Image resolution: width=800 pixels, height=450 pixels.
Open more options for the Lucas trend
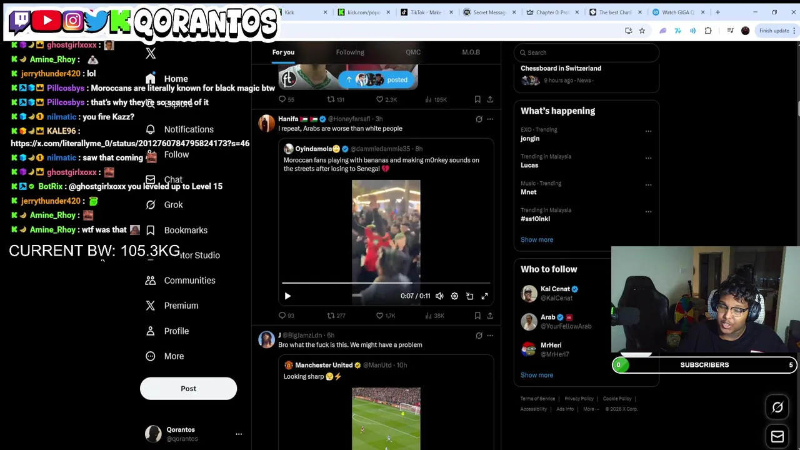pos(648,158)
